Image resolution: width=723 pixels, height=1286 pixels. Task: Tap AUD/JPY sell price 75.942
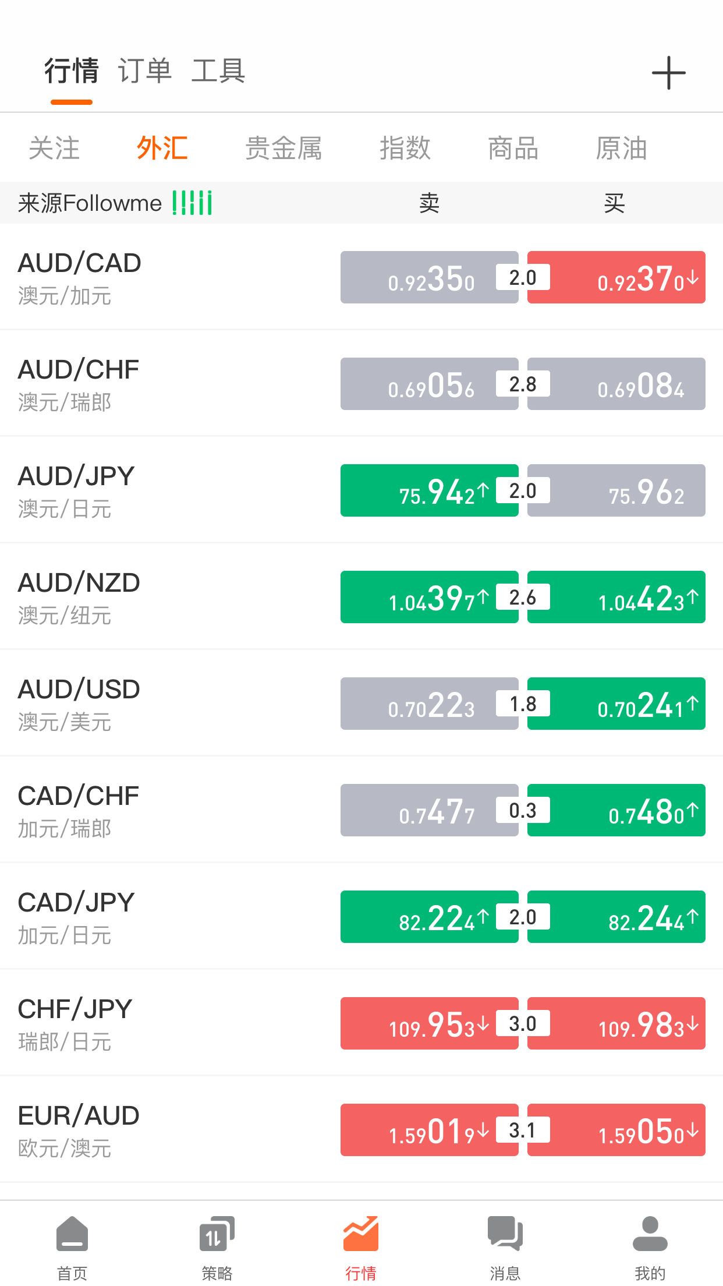430,490
